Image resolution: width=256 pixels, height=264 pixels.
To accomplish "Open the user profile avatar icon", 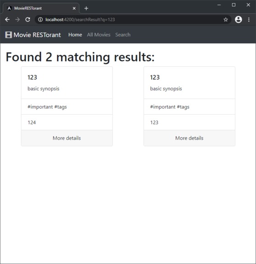I will (x=239, y=19).
